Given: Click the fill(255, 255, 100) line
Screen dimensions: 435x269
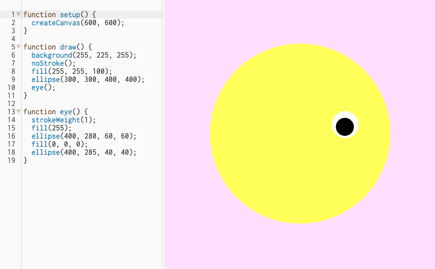Looking at the screenshot, I should [72, 71].
